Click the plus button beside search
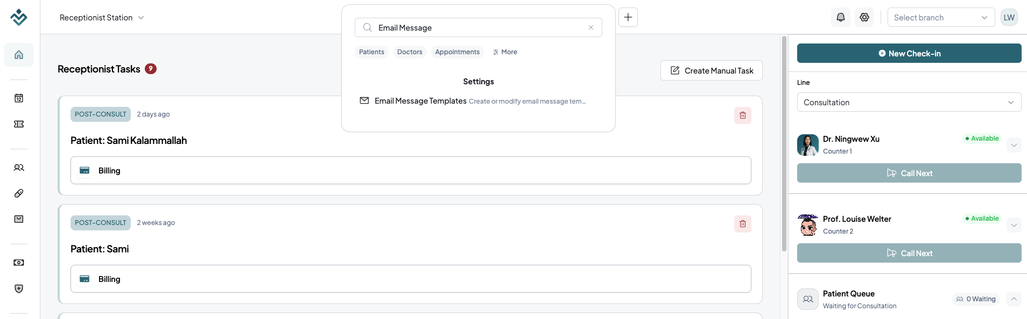The height and width of the screenshot is (319, 1027). coord(628,17)
